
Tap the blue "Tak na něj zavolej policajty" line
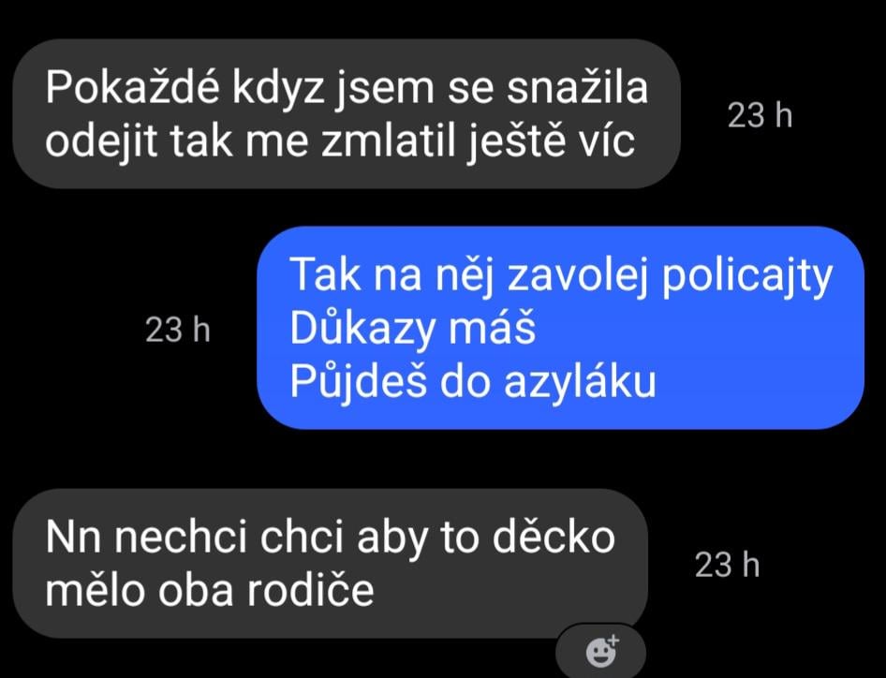click(561, 275)
